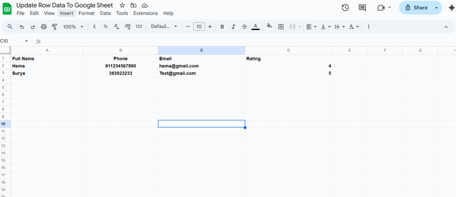Open the comments panel icon
This screenshot has height=197, width=456.
(x=362, y=8)
